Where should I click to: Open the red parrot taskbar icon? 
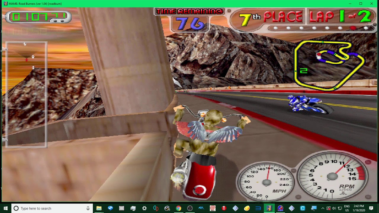280,208
